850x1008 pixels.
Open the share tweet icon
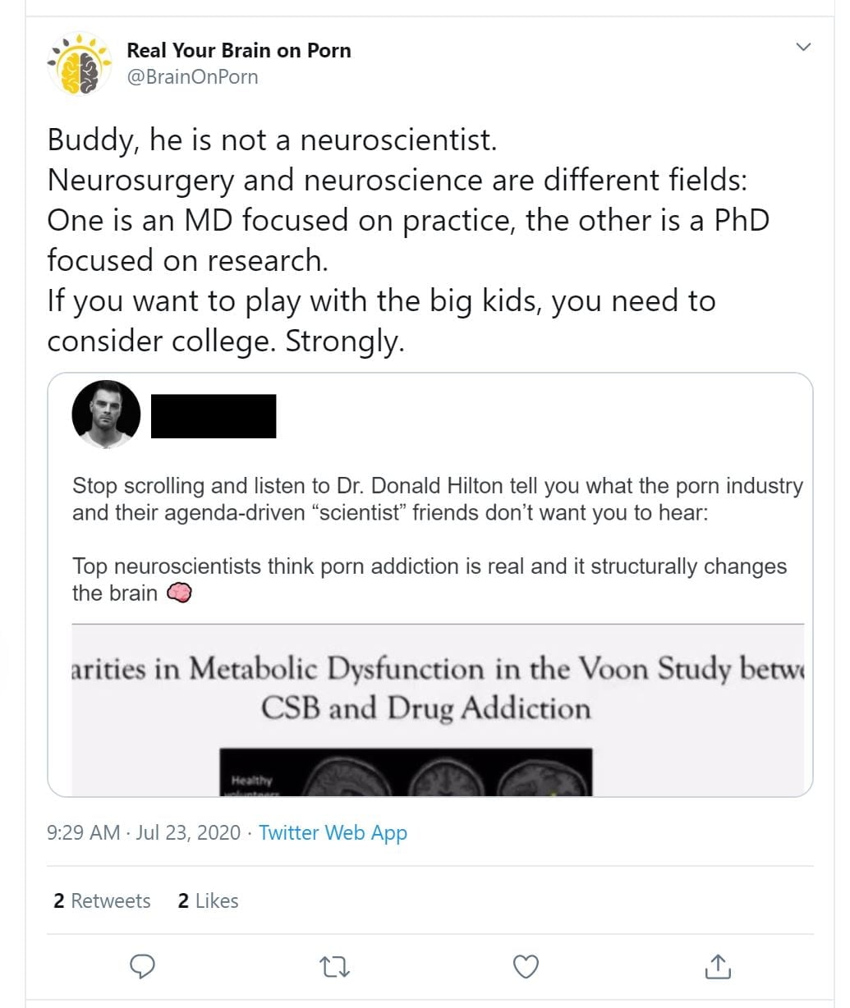(717, 967)
